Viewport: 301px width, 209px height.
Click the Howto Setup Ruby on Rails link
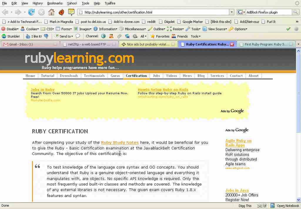163,90
